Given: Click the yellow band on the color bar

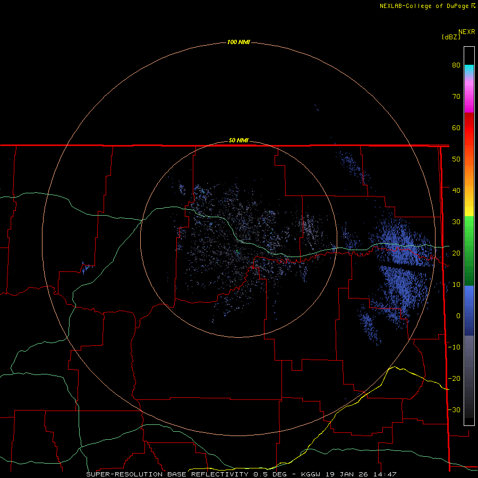Looking at the screenshot, I should click(x=469, y=210).
